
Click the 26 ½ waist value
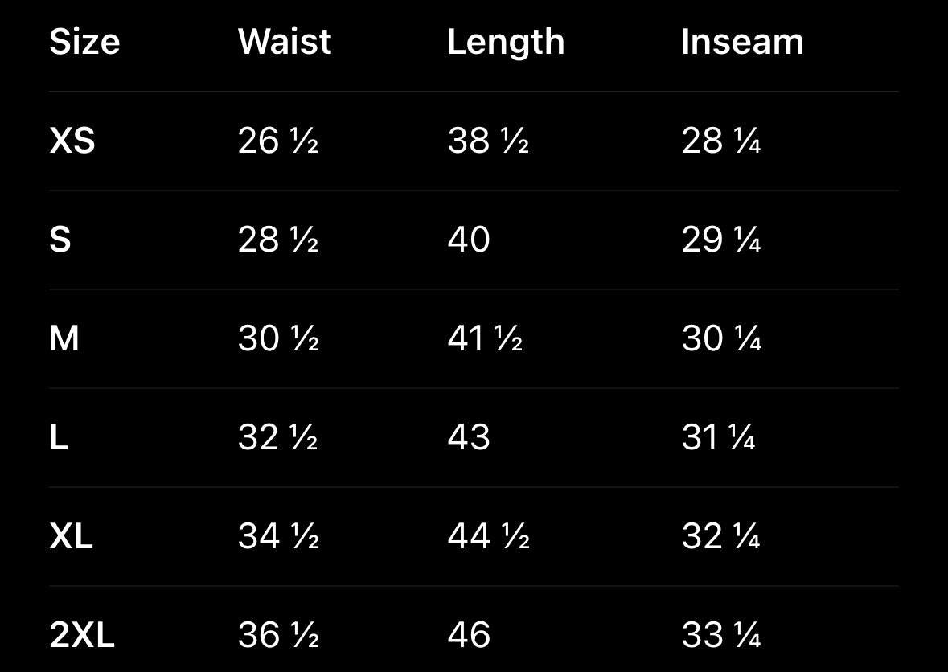278,141
